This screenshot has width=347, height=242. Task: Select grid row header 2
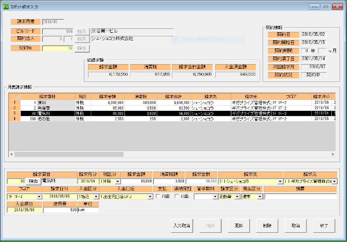pyautogui.click(x=14, y=108)
